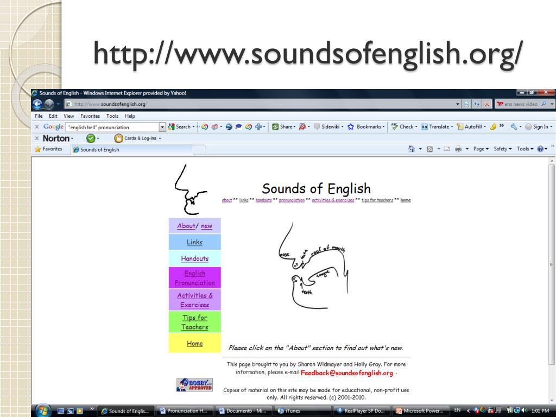Viewport: 556px width, 417px height.
Task: Refresh the page using the address bar icon
Action: (477, 104)
